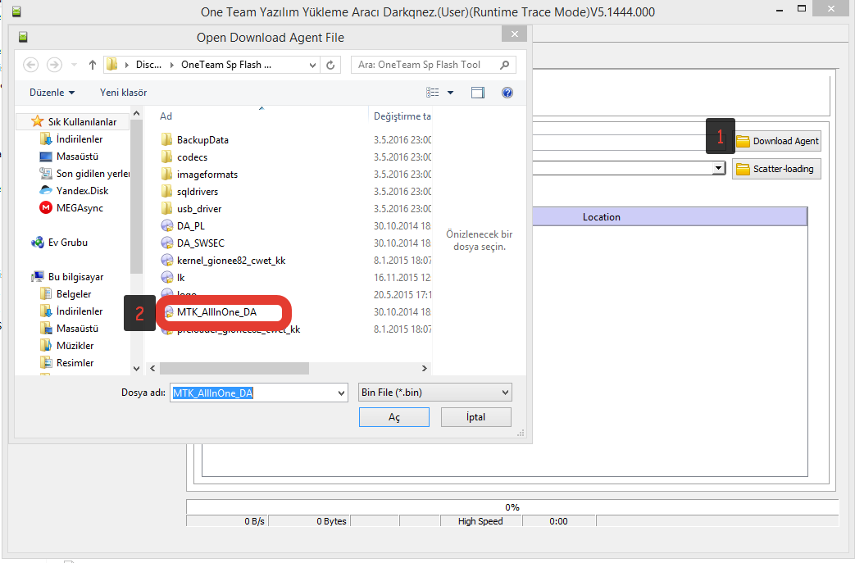Click the help question mark icon
The width and height of the screenshot is (855, 563).
[x=507, y=93]
